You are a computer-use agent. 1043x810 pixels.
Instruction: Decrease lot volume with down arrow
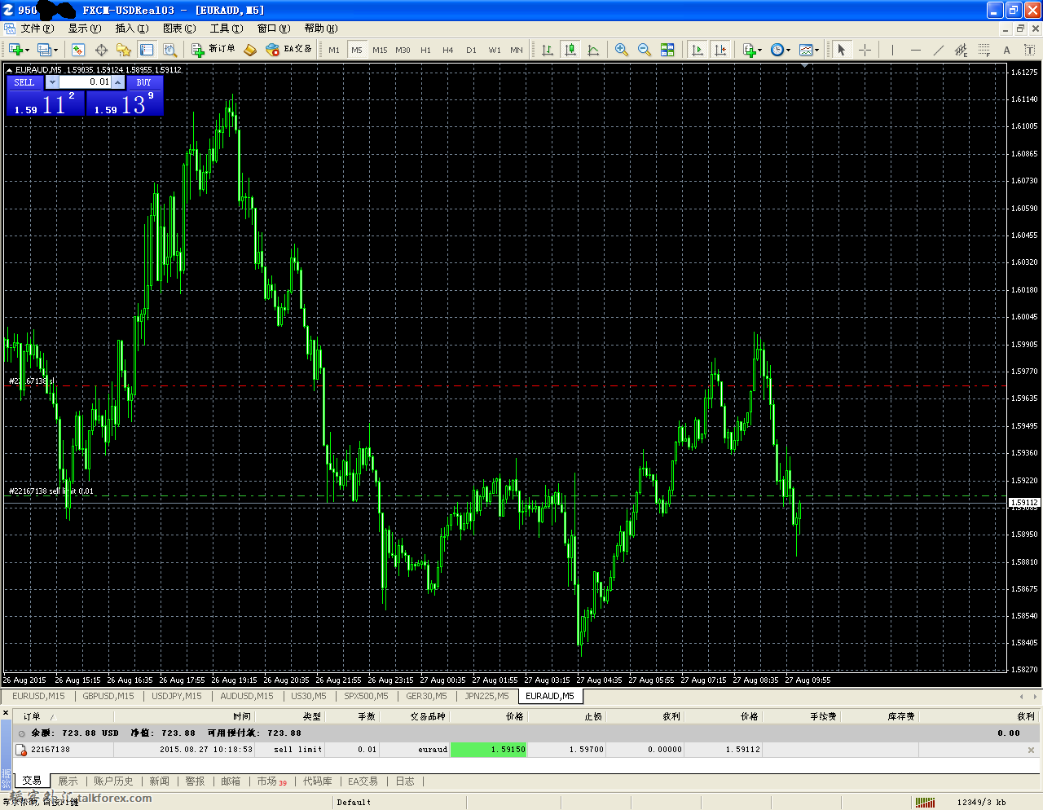[x=52, y=82]
